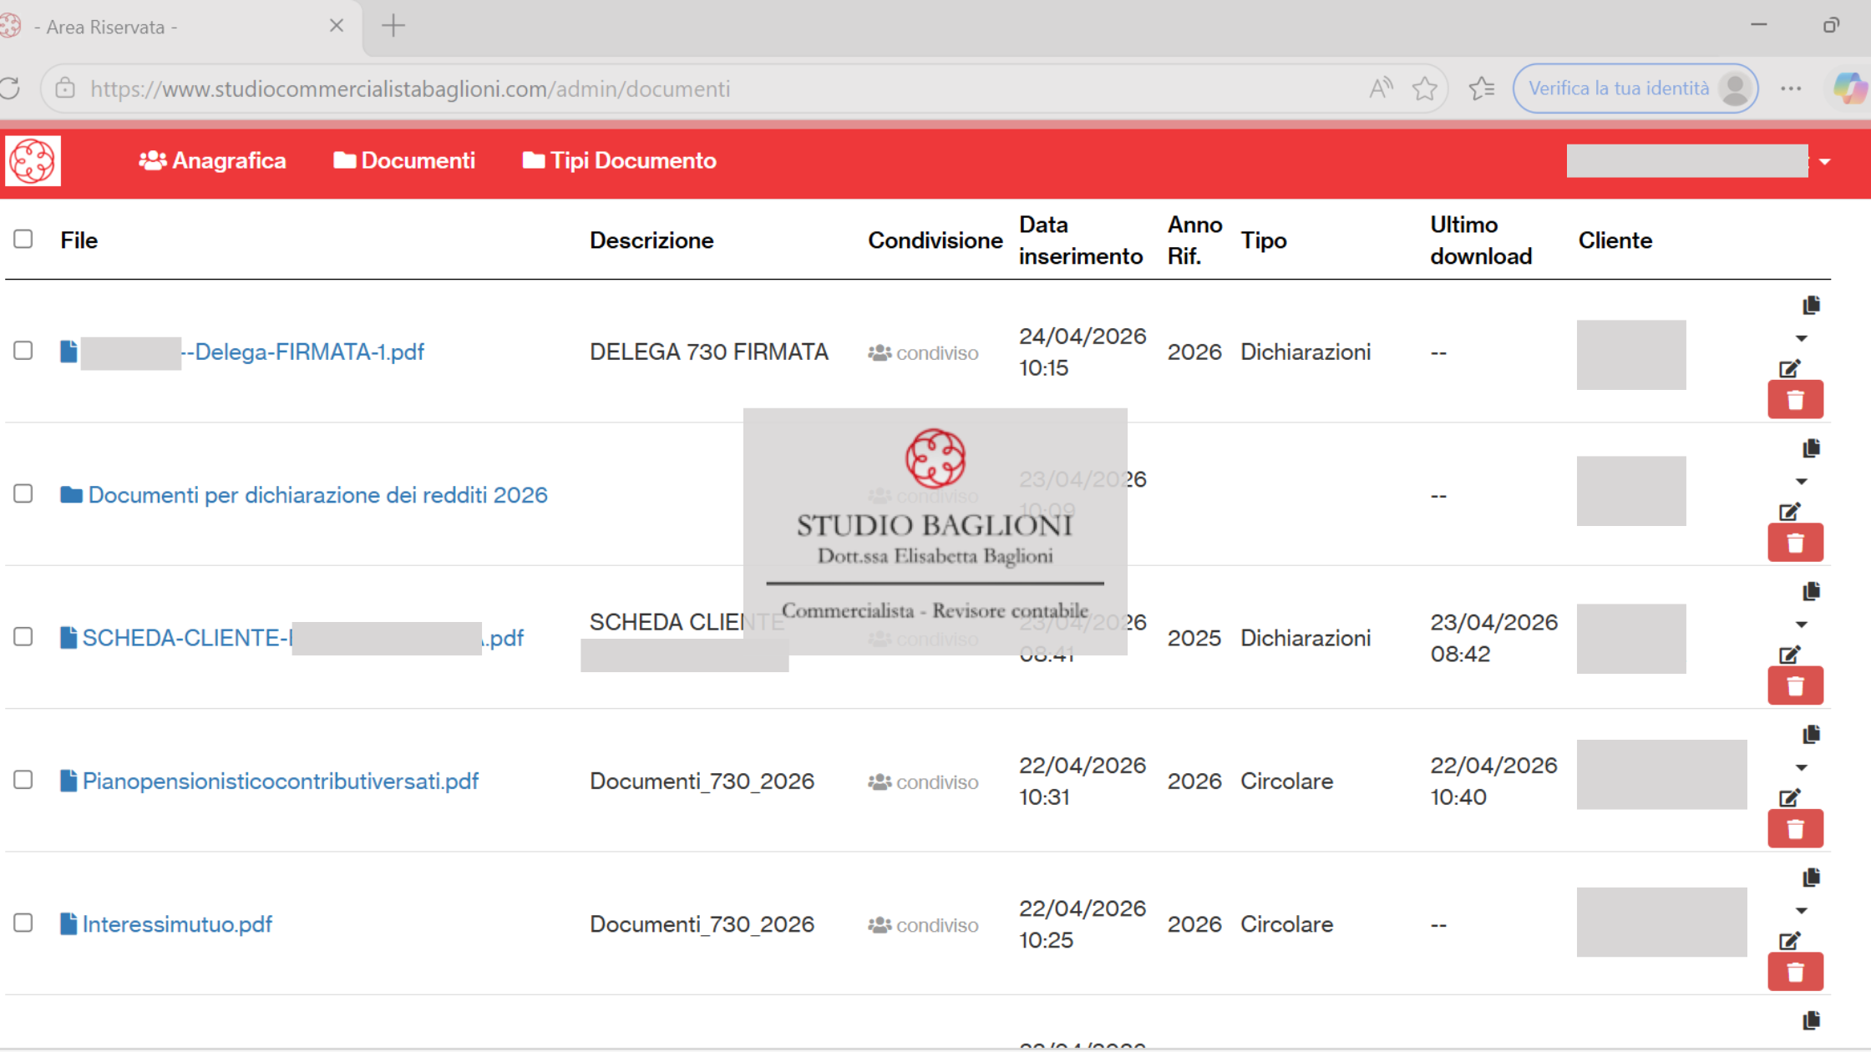The width and height of the screenshot is (1871, 1052).
Task: Go to Tipi Documento section
Action: click(x=620, y=160)
